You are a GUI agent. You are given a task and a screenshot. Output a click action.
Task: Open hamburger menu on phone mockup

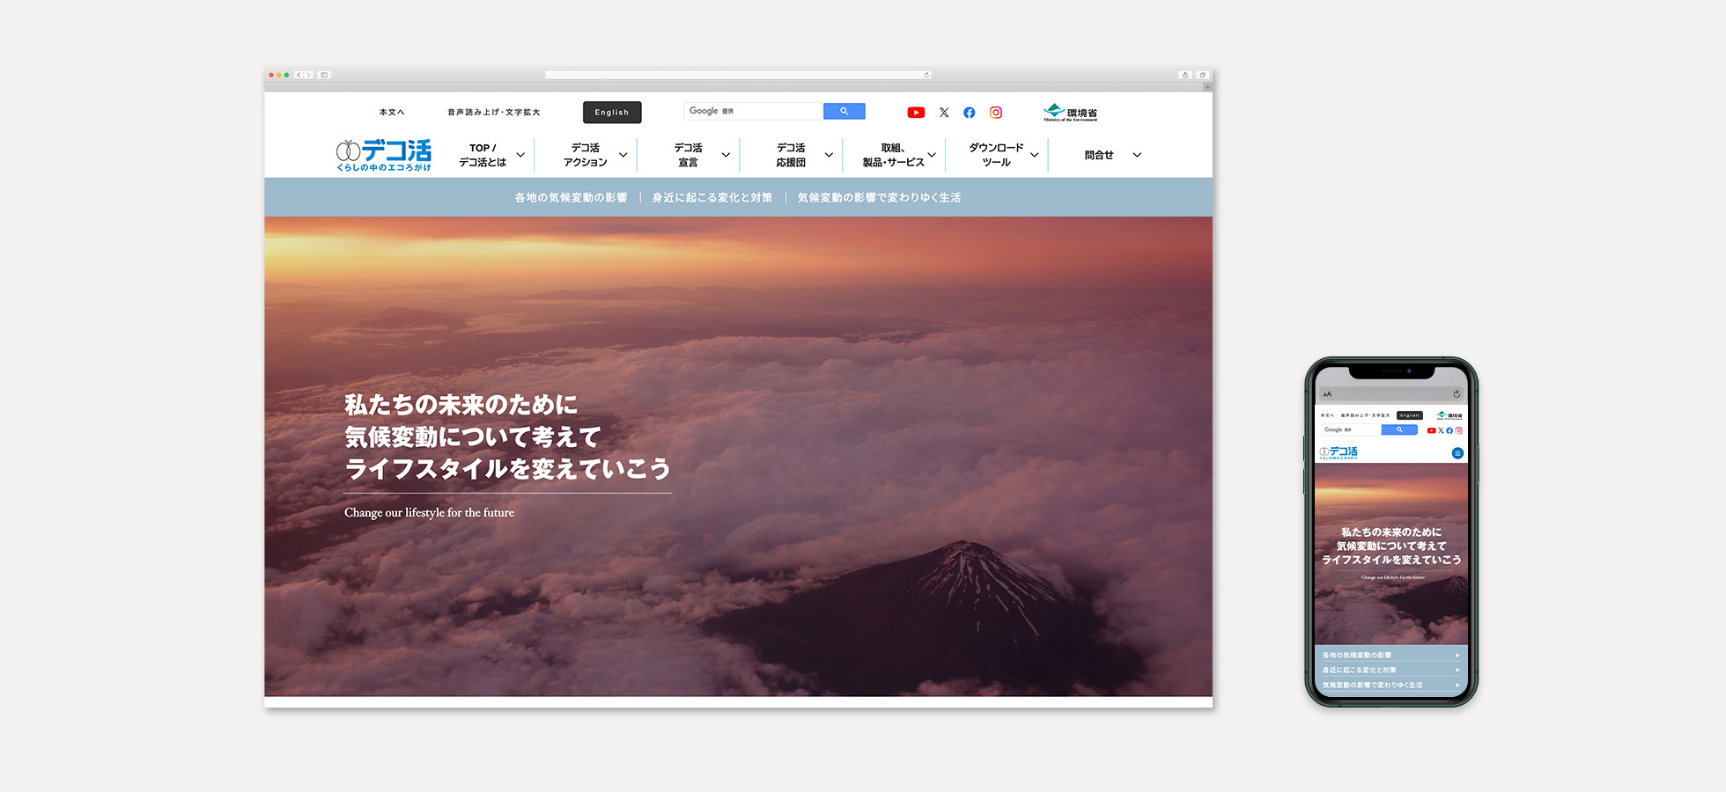[1457, 453]
